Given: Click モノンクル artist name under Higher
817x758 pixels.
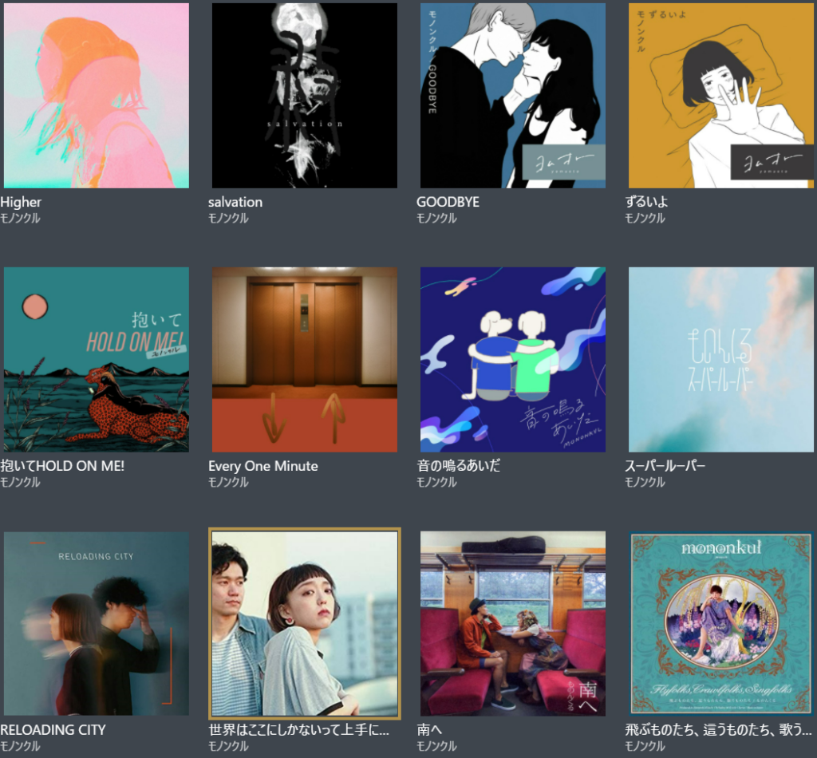Looking at the screenshot, I should click(20, 219).
